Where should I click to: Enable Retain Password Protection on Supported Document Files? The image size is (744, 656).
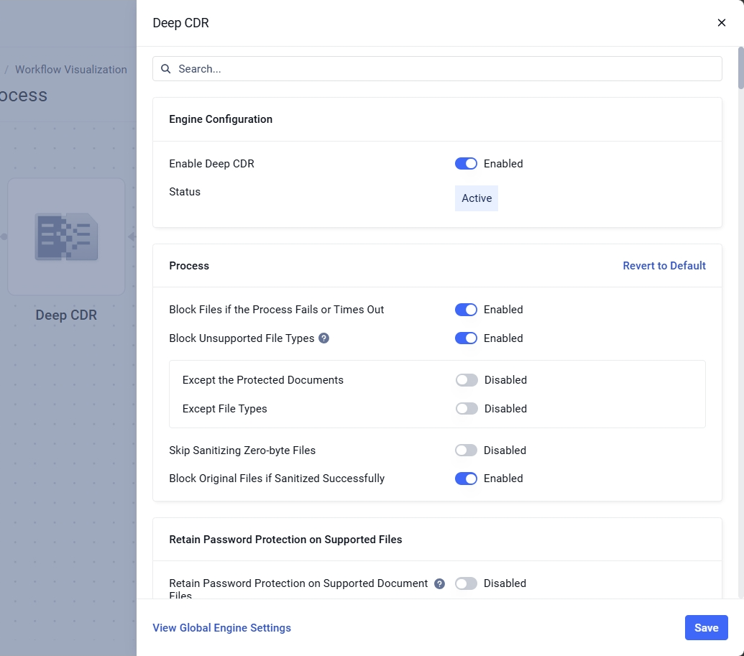(x=466, y=583)
